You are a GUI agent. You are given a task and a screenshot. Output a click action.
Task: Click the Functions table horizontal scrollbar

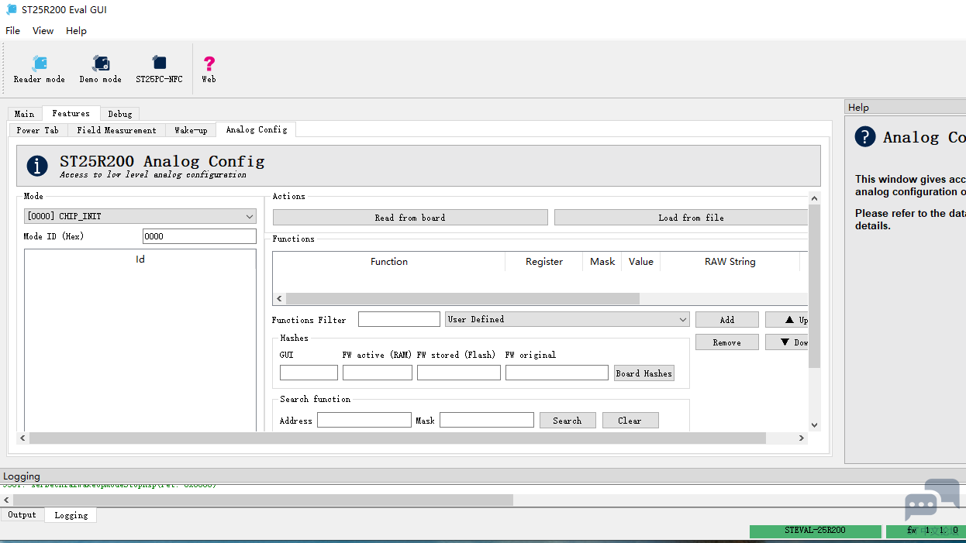463,298
